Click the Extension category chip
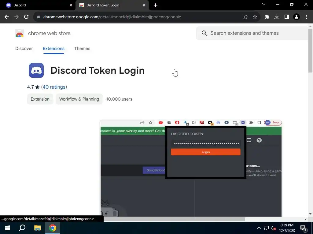313x234 pixels. click(40, 99)
